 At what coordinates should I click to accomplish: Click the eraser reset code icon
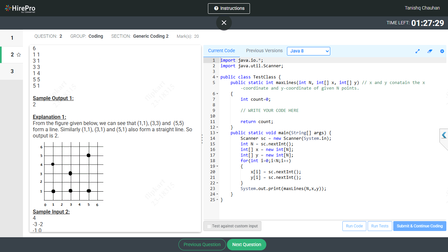[x=430, y=51]
